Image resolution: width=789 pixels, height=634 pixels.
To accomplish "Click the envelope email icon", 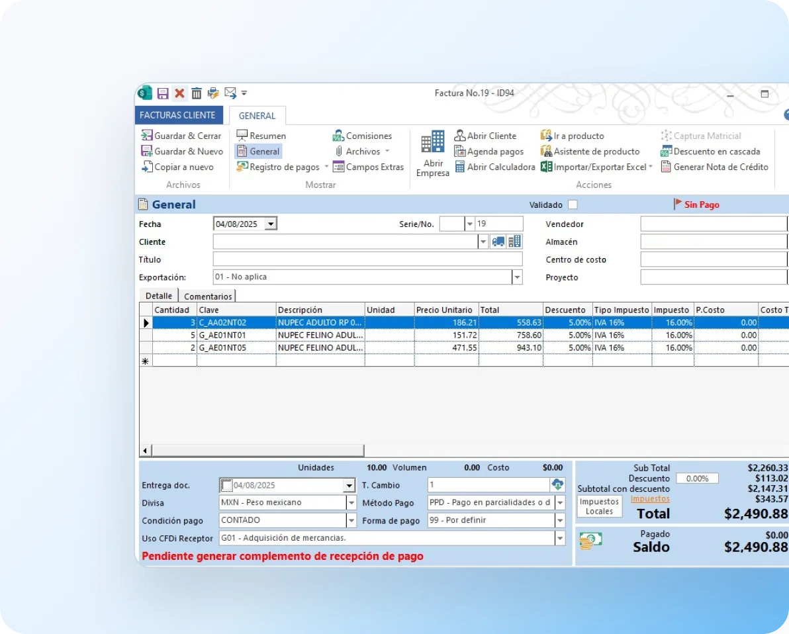I will [x=230, y=93].
